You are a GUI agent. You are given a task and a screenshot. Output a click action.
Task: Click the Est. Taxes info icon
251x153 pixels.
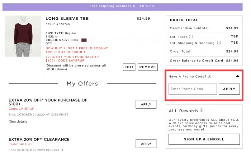(191, 36)
